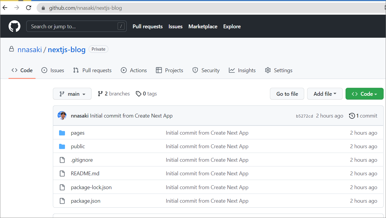
Task: Click the browser address bar URL
Action: 85,8
